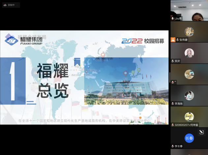The image size is (208, 155).
Task: Click the cloud recording status icon
Action: [5, 5]
